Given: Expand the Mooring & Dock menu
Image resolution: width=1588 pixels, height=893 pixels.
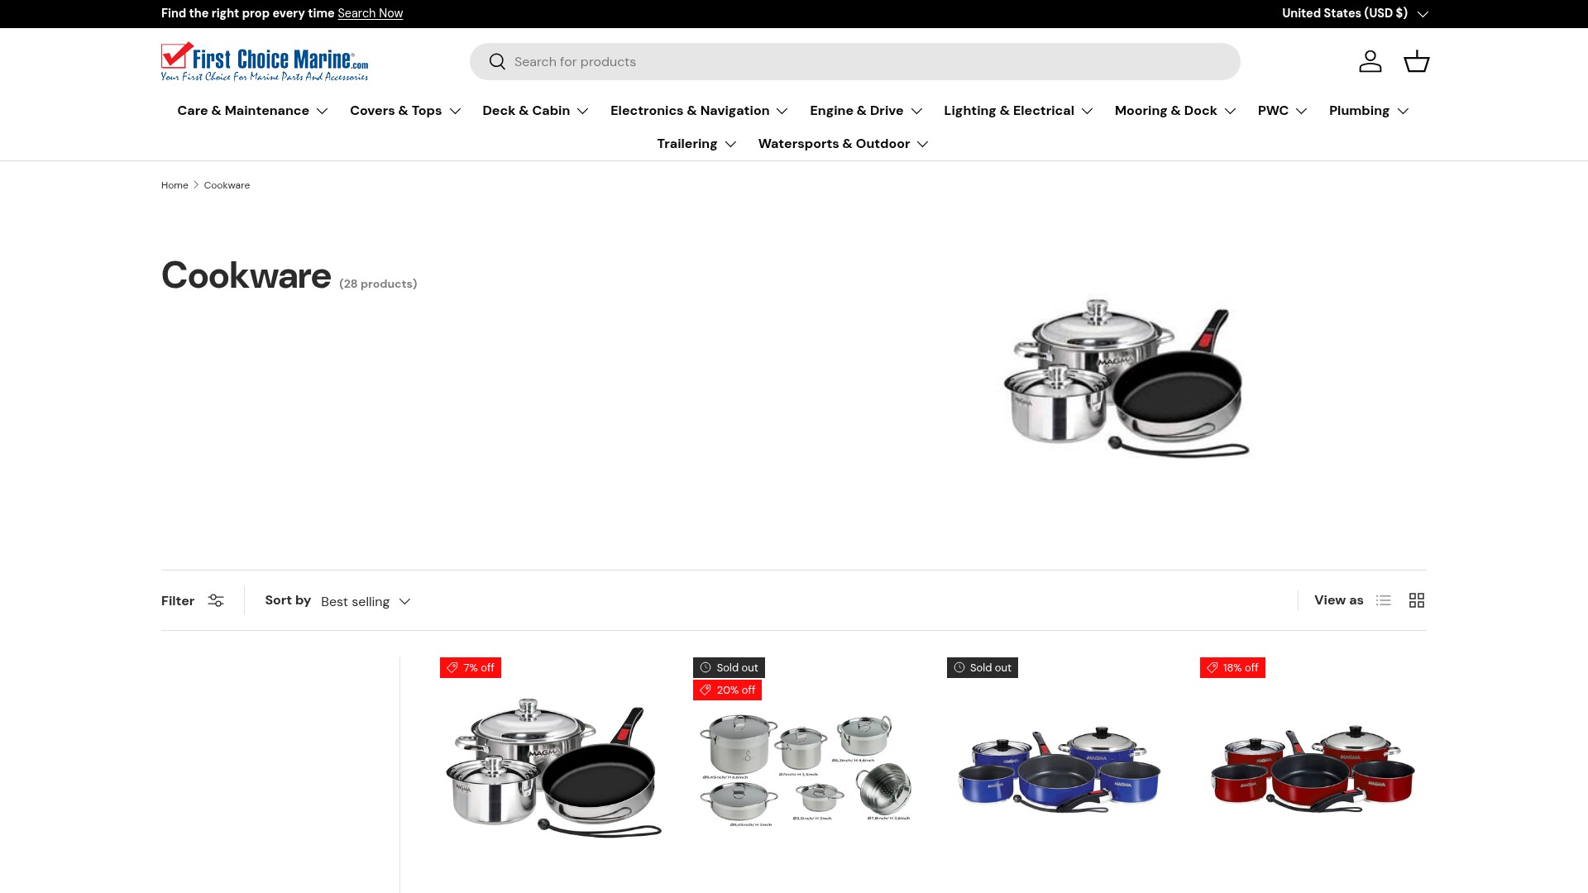Looking at the screenshot, I should tap(1175, 111).
